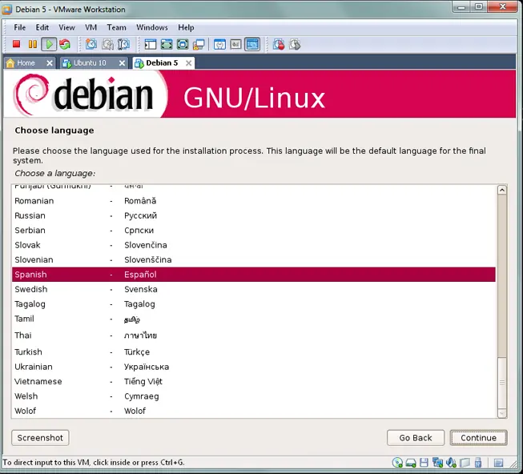The image size is (523, 474).
Task: Select Ukrainian in the language list
Action: [x=254, y=367]
